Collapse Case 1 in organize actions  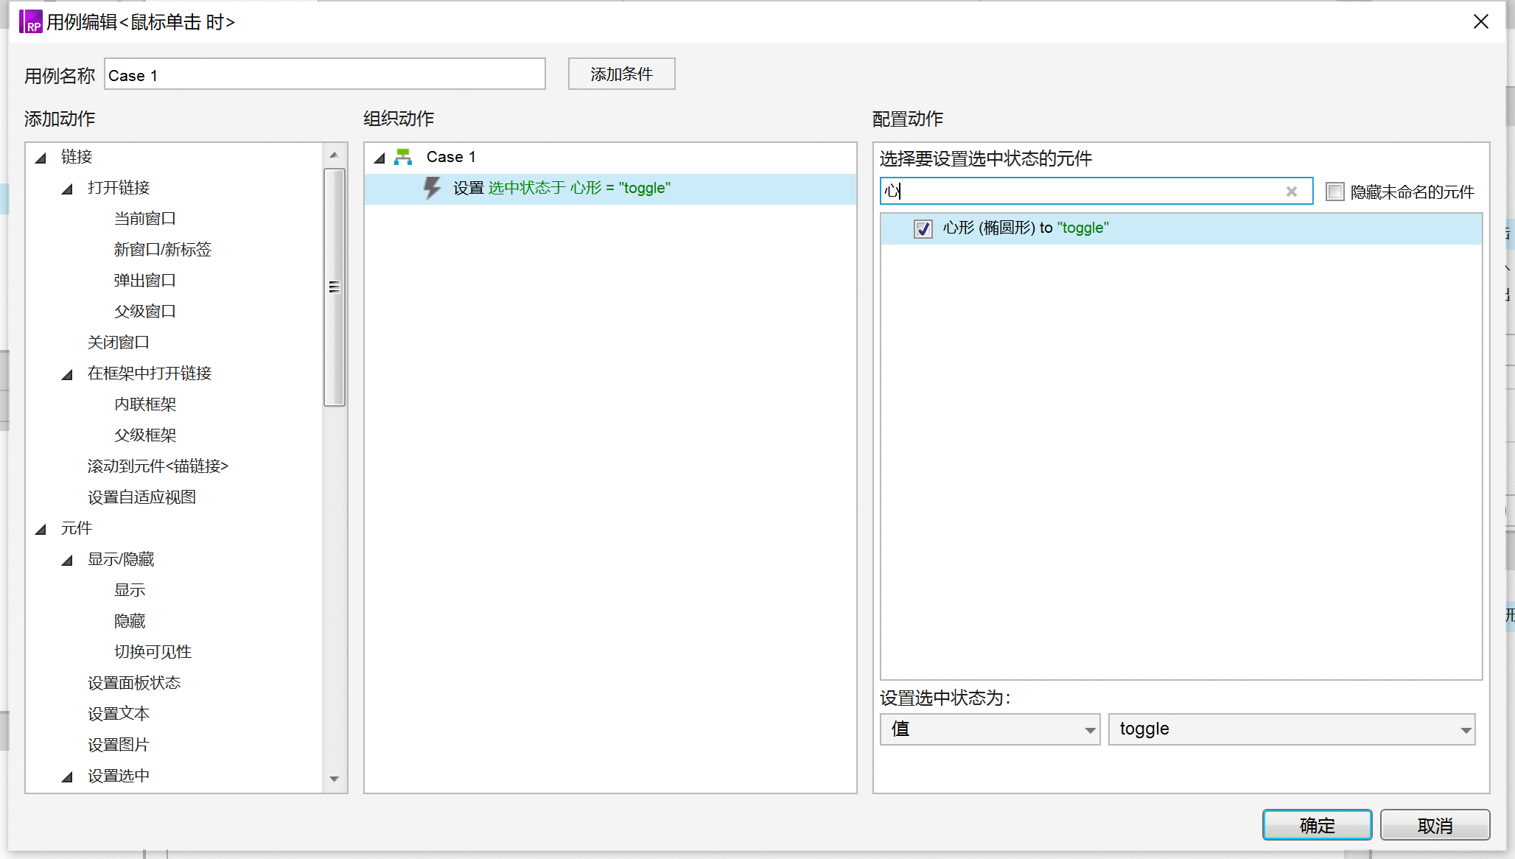tap(380, 158)
